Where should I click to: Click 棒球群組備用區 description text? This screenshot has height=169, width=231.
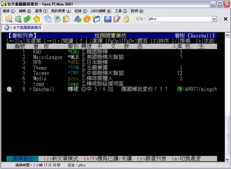105,84
